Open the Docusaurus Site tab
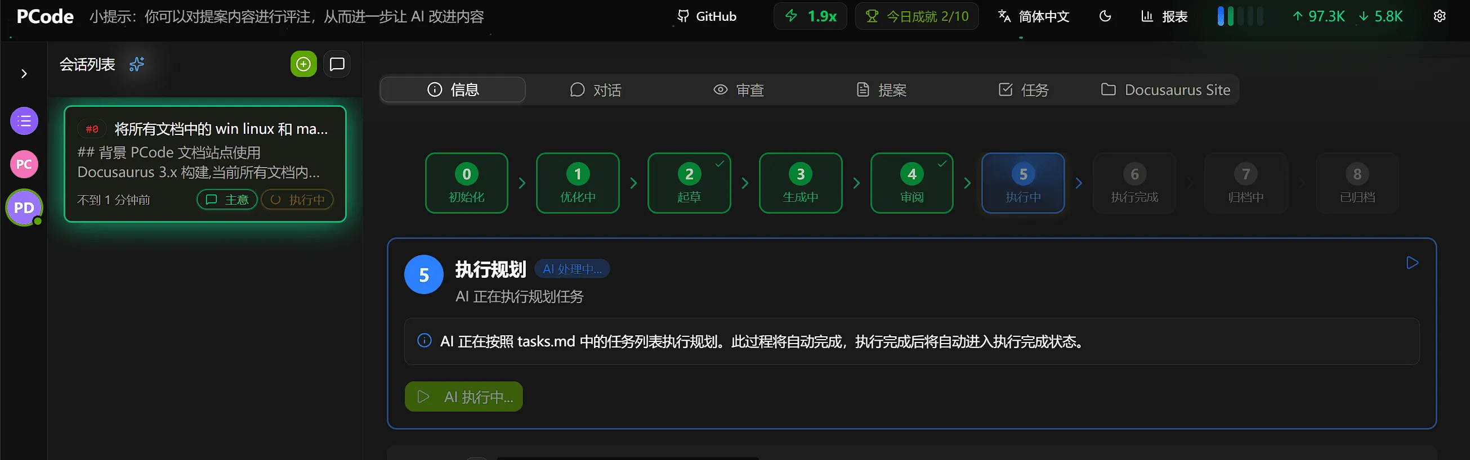 (x=1165, y=89)
